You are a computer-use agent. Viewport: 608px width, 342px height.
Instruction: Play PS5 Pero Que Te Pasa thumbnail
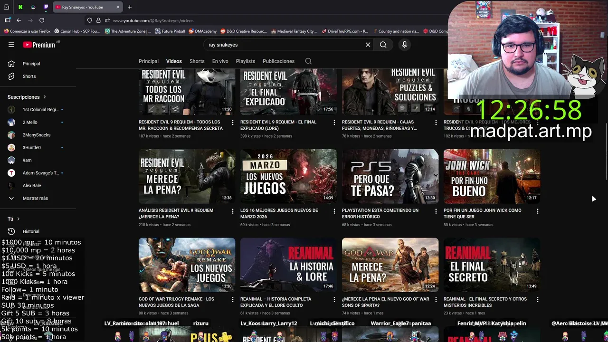pos(390,176)
